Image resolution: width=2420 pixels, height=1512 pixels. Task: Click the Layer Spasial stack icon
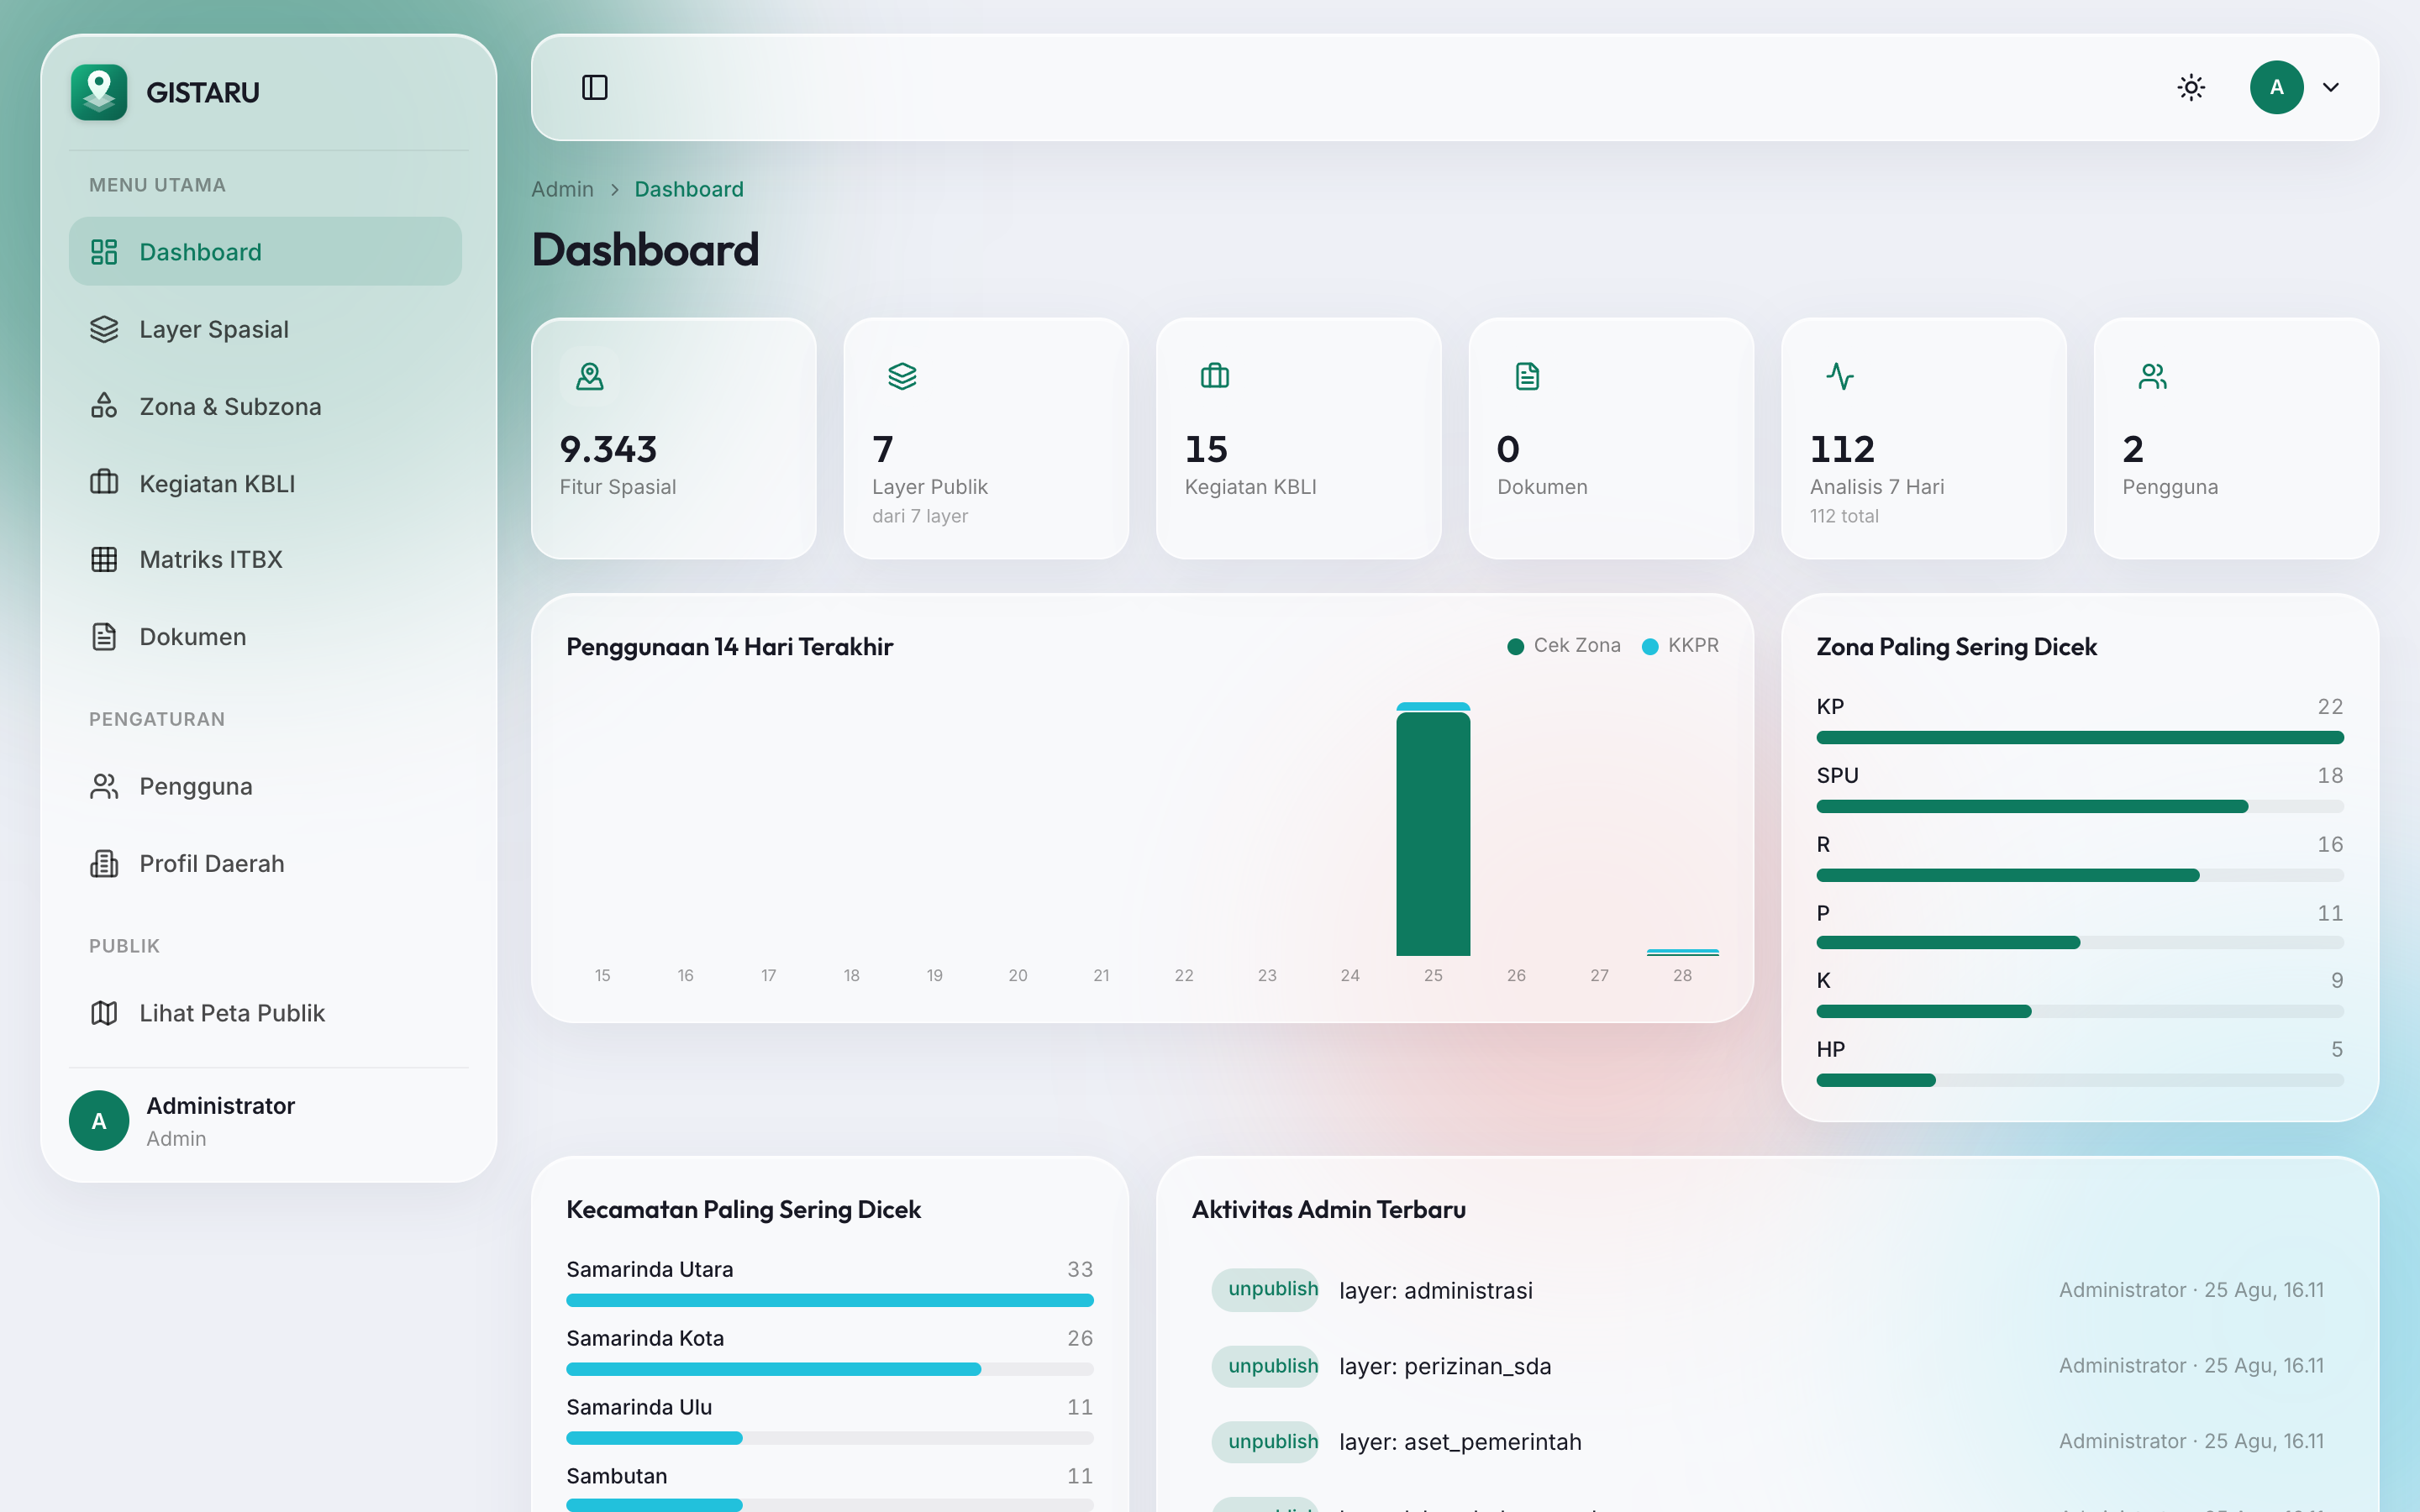tap(104, 329)
